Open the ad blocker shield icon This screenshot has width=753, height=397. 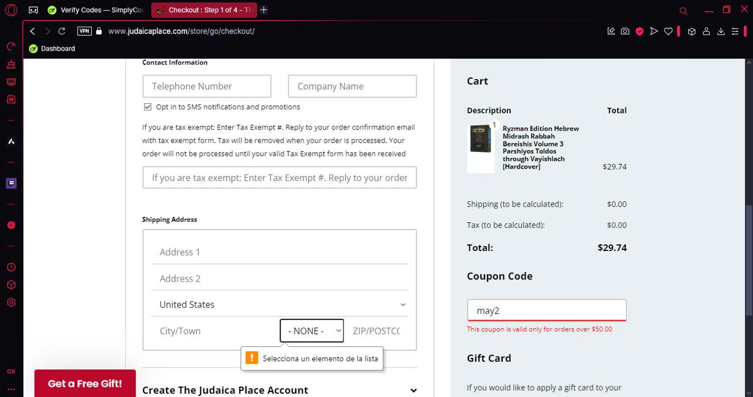(x=640, y=31)
